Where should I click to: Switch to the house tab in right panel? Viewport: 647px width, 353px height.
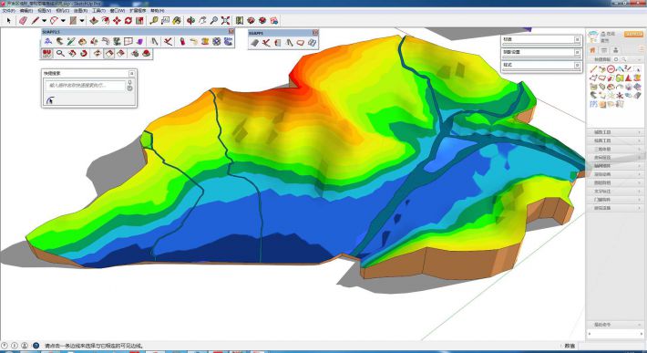592,50
